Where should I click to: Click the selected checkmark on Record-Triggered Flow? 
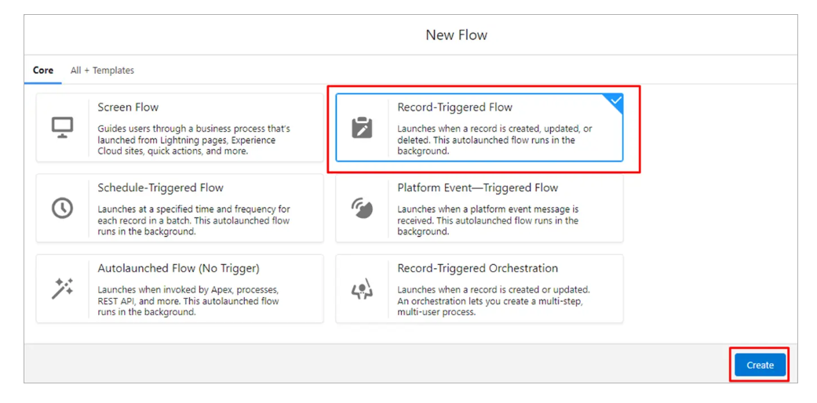[616, 100]
